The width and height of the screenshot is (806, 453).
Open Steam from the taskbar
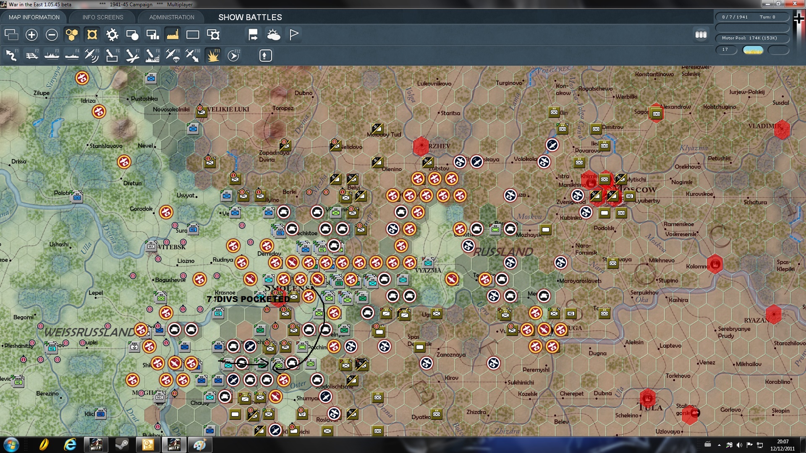pyautogui.click(x=122, y=445)
